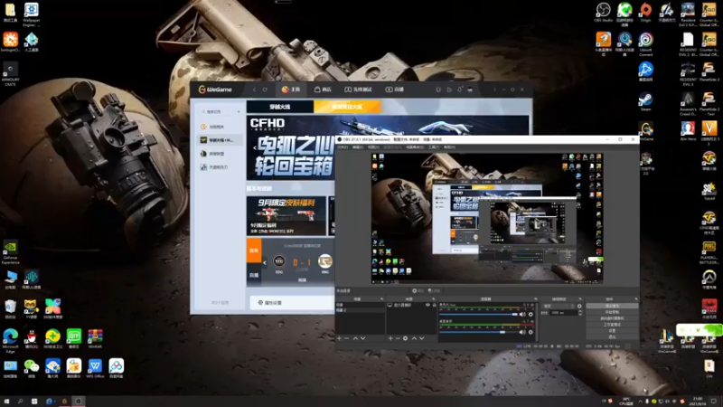Go back in WeGame navigation
723x407 pixels.
coord(254,90)
